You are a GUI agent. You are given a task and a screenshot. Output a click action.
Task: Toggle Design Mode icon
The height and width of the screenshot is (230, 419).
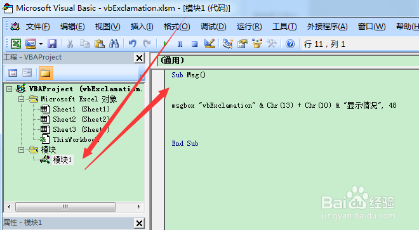(x=209, y=44)
